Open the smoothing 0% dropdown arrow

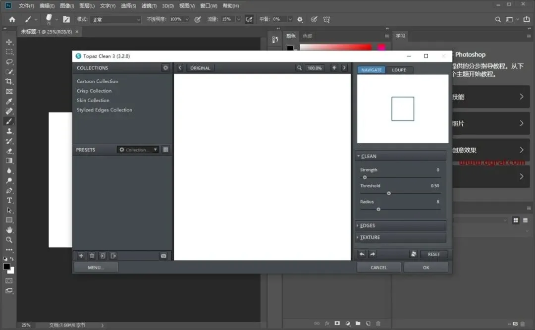coord(290,19)
